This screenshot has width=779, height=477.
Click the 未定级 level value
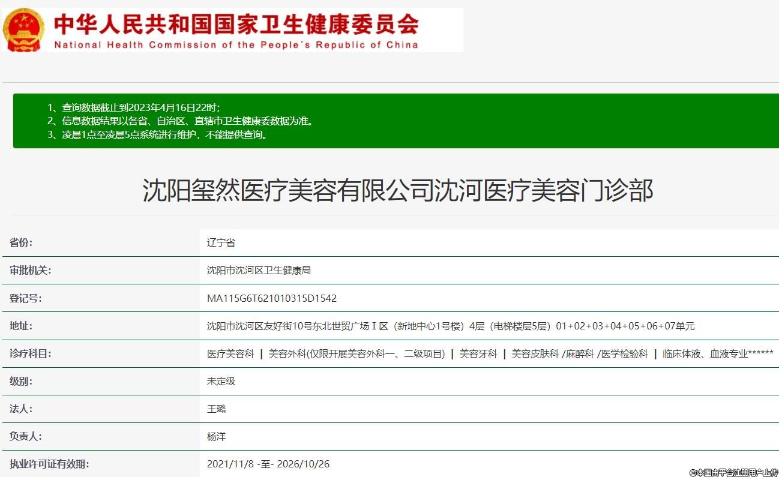coord(221,381)
